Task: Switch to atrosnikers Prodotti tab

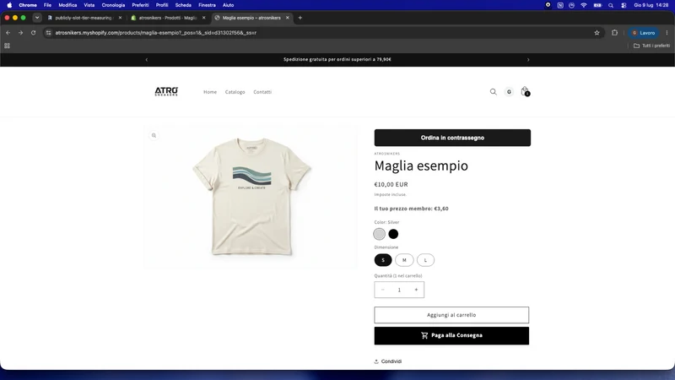Action: [167, 18]
